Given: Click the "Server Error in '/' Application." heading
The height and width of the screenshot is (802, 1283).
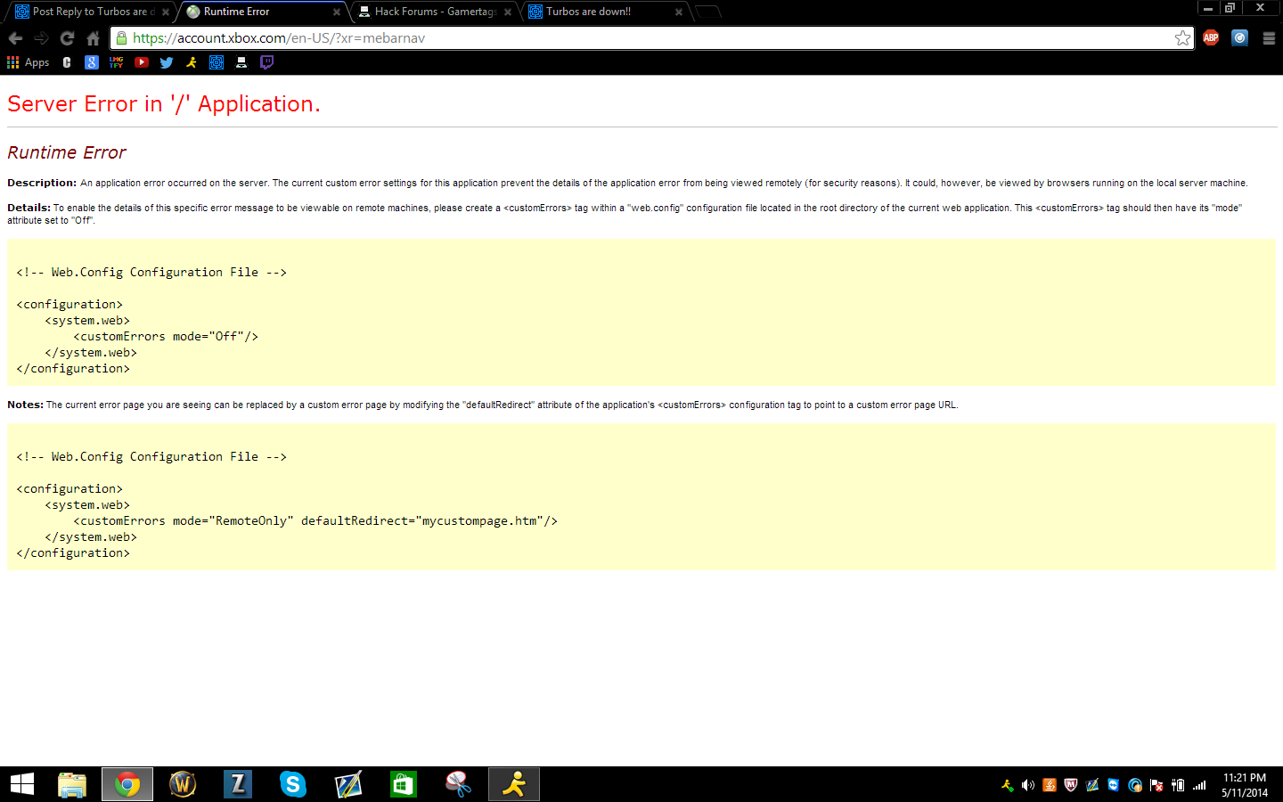Looking at the screenshot, I should [164, 104].
